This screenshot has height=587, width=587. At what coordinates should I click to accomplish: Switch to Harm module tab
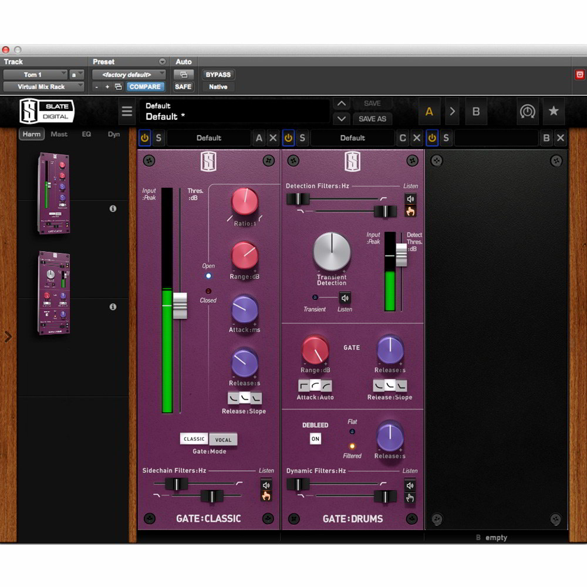tap(32, 134)
